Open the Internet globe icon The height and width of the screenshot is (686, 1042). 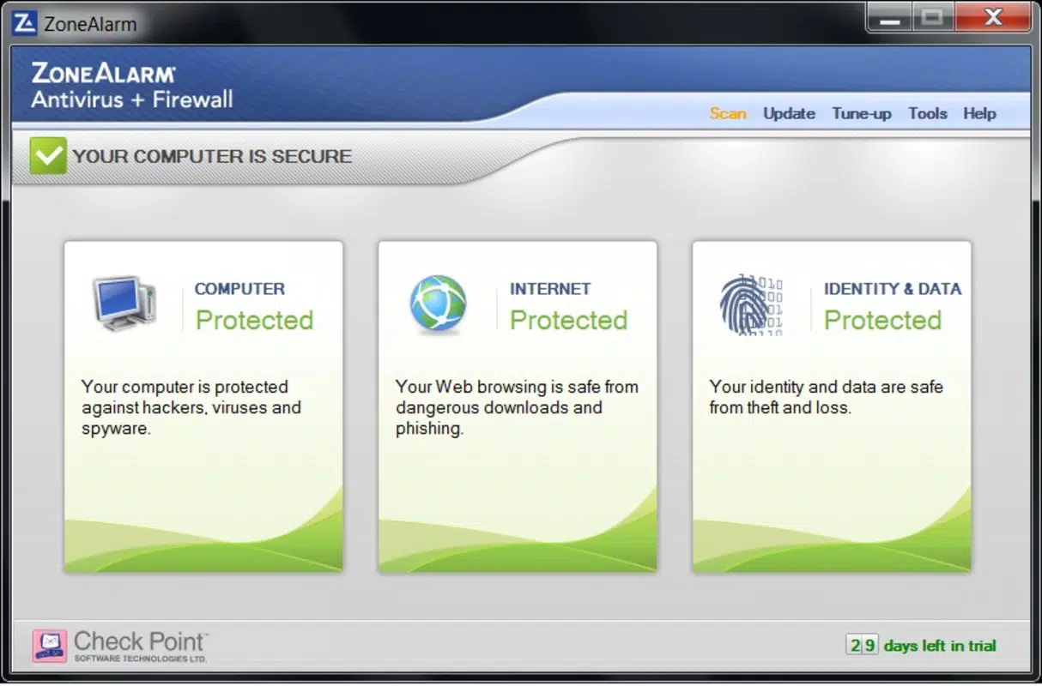coord(438,304)
